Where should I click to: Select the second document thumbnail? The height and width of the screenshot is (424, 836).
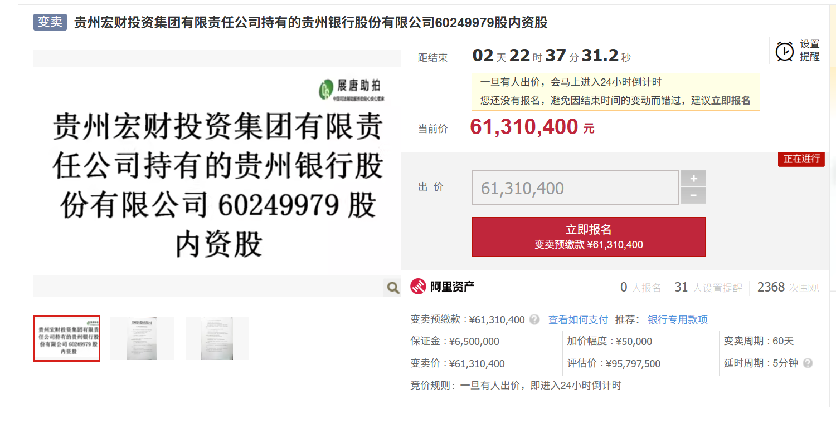click(x=142, y=338)
